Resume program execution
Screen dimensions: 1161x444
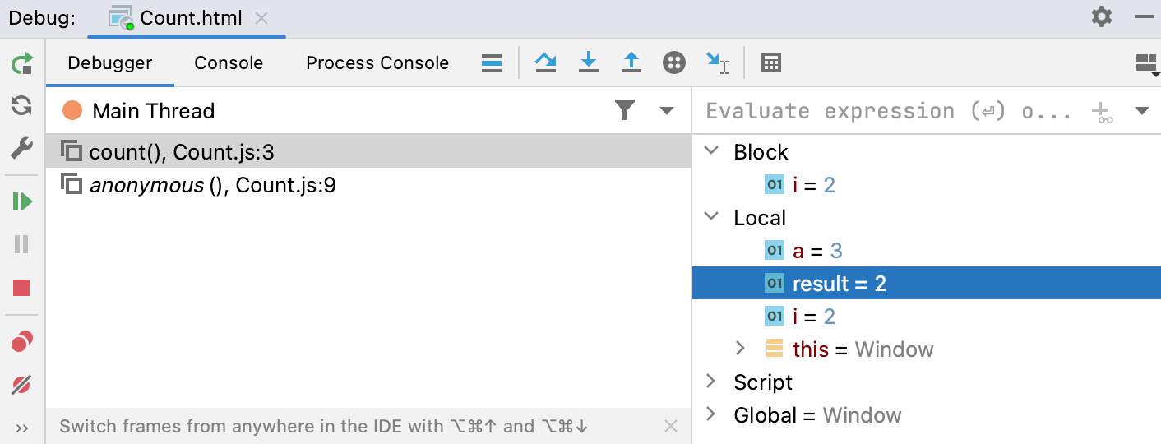pos(22,201)
